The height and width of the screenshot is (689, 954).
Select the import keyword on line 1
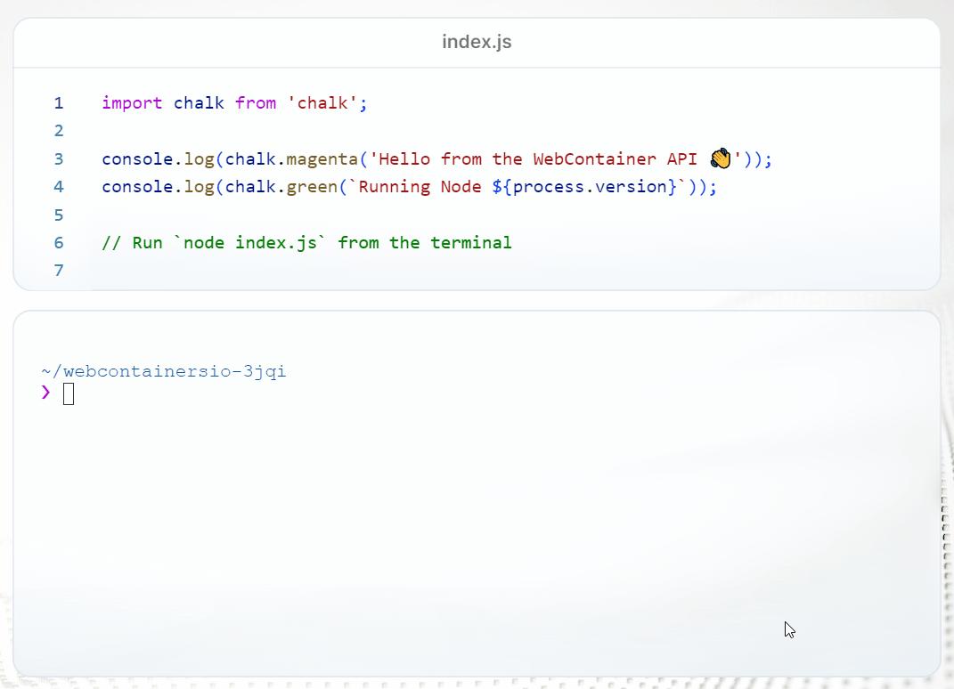[x=132, y=103]
